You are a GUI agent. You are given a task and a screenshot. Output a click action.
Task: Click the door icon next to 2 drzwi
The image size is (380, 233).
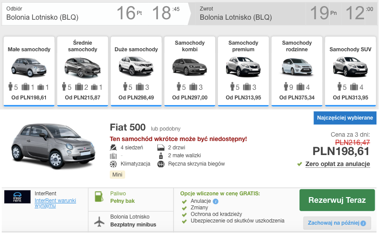tap(161, 147)
